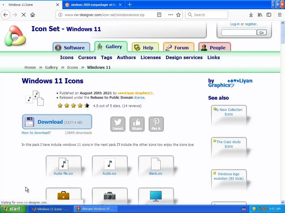Open the Software tab
This screenshot has height=213, width=285.
(x=72, y=47)
